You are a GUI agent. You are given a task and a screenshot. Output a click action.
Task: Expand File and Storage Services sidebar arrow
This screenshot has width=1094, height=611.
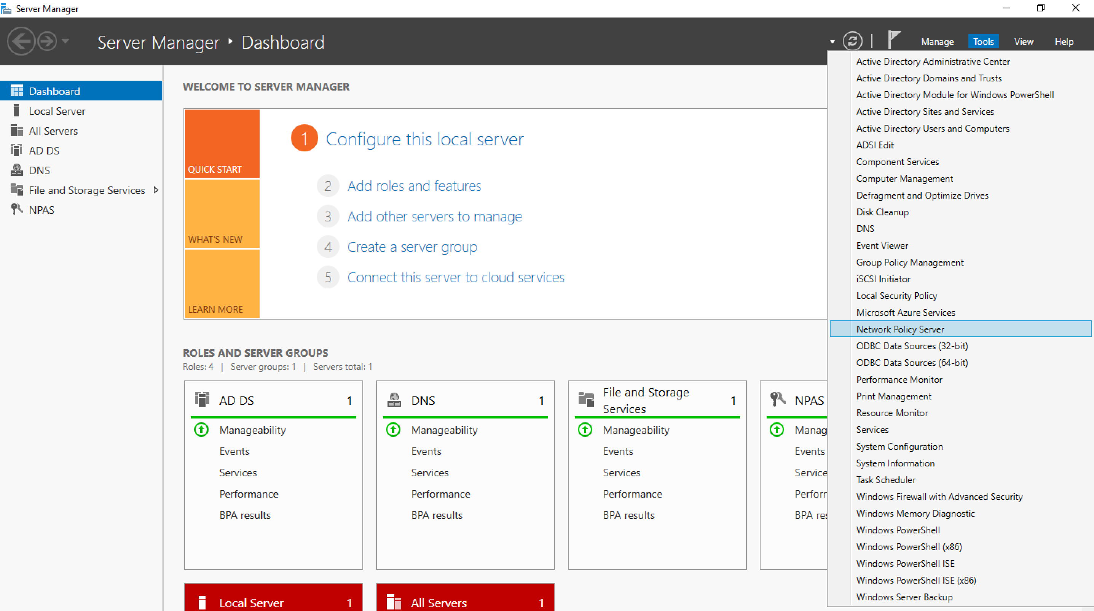pos(156,190)
